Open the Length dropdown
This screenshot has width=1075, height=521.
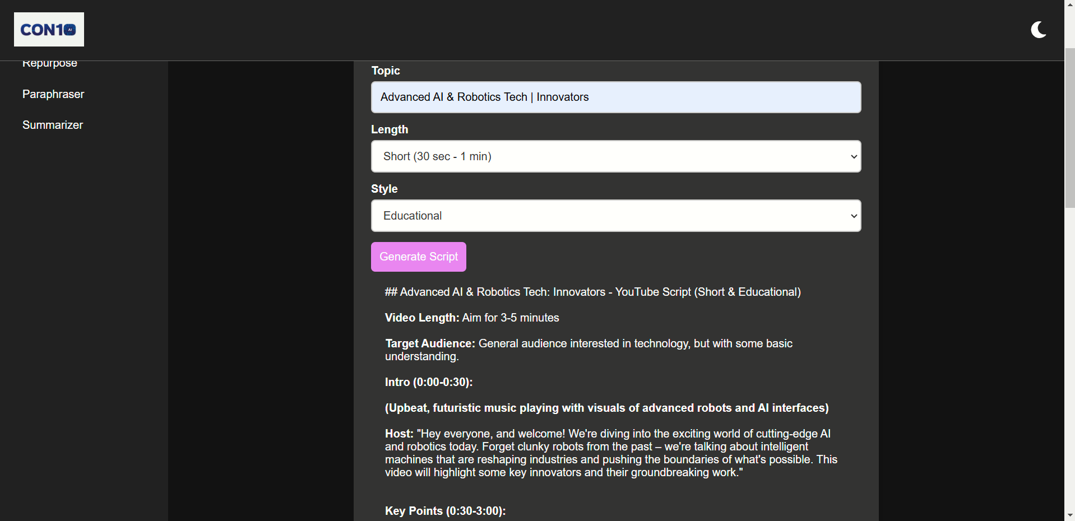click(615, 156)
